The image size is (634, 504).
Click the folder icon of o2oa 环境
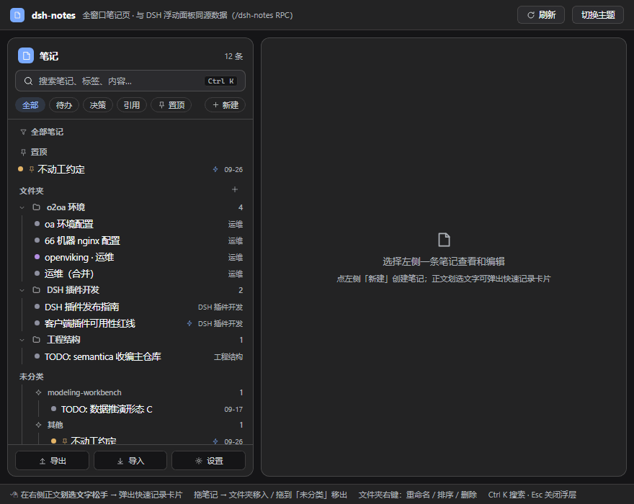(x=37, y=207)
